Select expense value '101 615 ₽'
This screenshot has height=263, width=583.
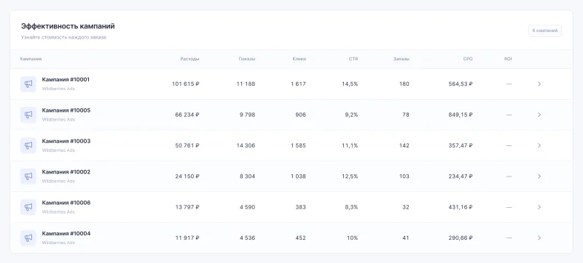[186, 84]
